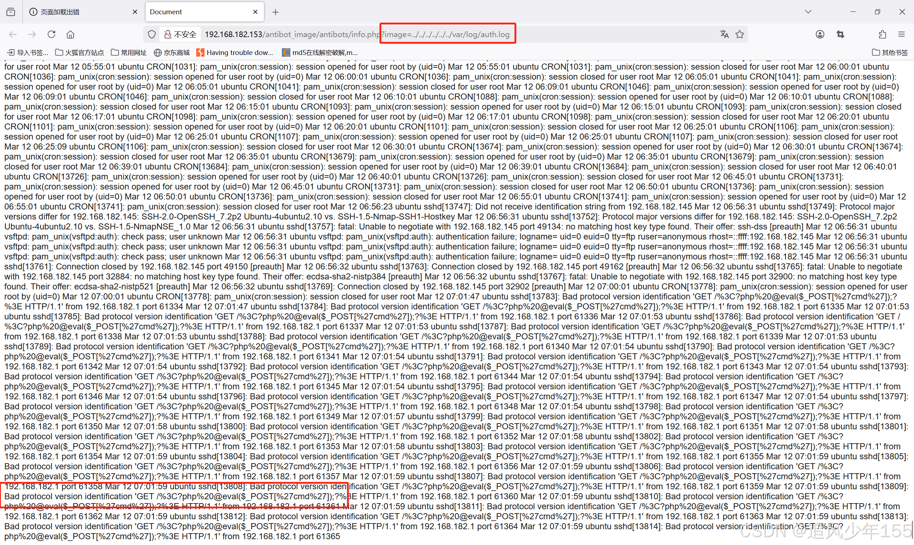Click the browser back arrow
914x546 pixels.
pyautogui.click(x=13, y=34)
